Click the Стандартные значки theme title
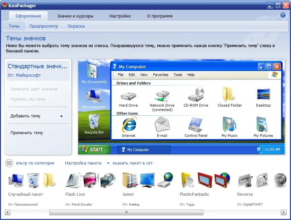Screen dimensions: 291x220 [x=37, y=66]
